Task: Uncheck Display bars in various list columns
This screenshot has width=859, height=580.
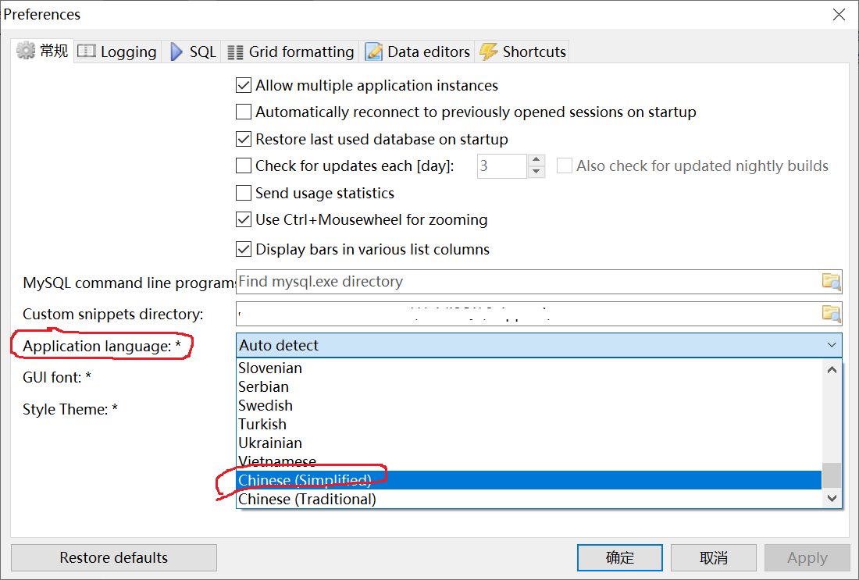Action: pyautogui.click(x=243, y=249)
